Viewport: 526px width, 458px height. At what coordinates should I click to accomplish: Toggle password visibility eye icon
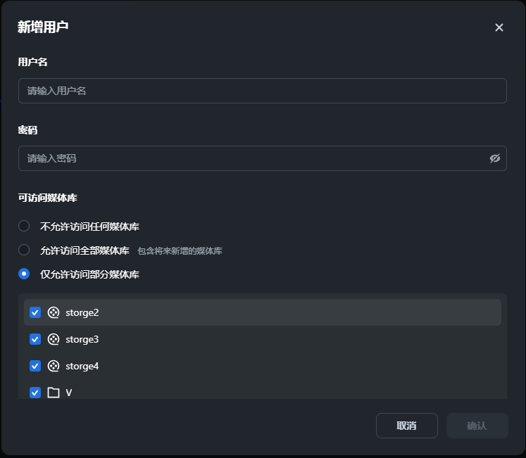coord(495,158)
